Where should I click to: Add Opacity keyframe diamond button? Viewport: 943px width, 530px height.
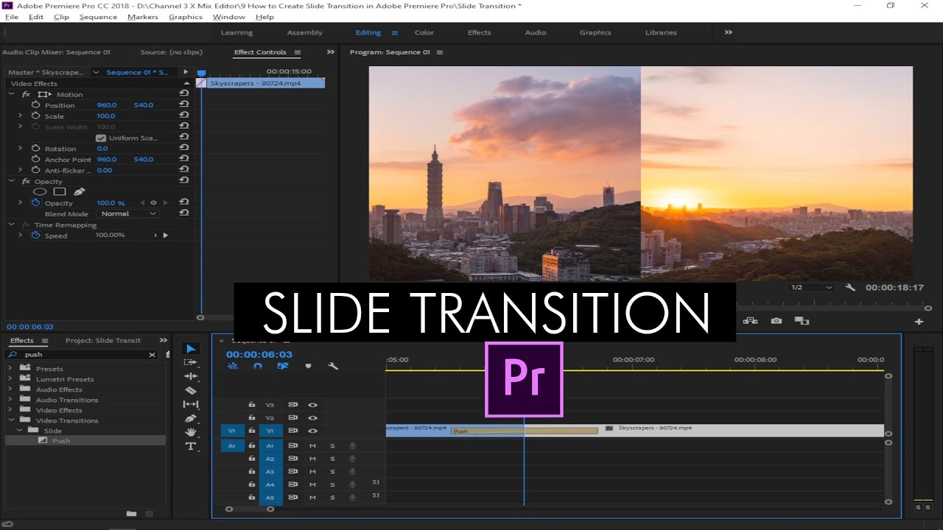point(153,202)
